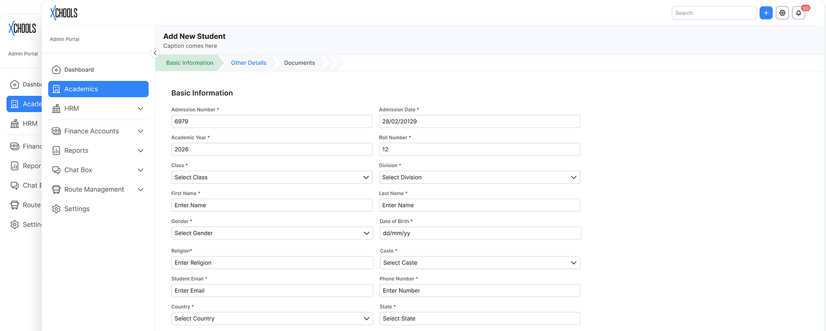Click Finance icon in background sidebar

[x=15, y=146]
